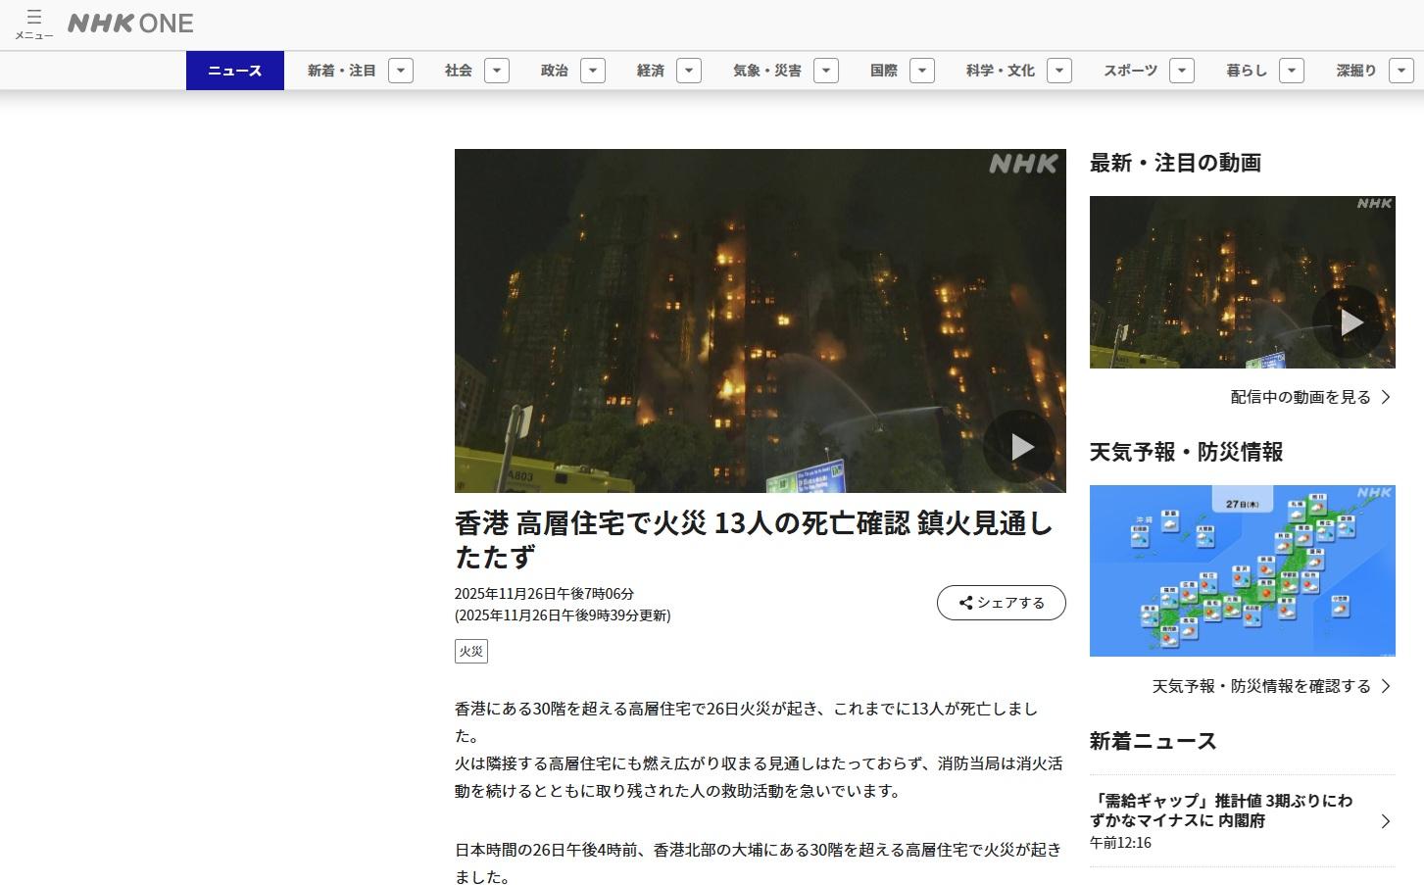Click the share button
Image resolution: width=1424 pixels, height=885 pixels.
pyautogui.click(x=1001, y=603)
